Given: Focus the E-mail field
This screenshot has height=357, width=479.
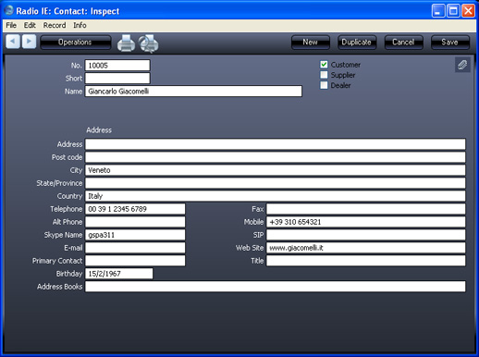Looking at the screenshot, I should click(135, 248).
